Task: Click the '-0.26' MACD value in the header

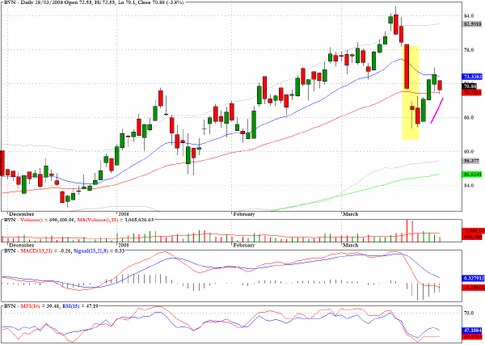Action: point(65,251)
